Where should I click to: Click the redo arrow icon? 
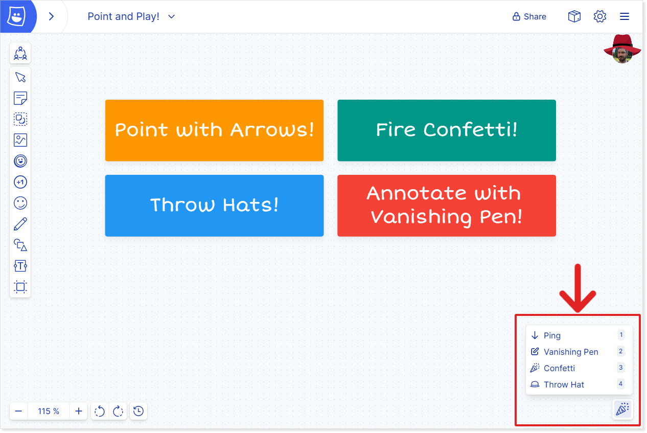118,411
